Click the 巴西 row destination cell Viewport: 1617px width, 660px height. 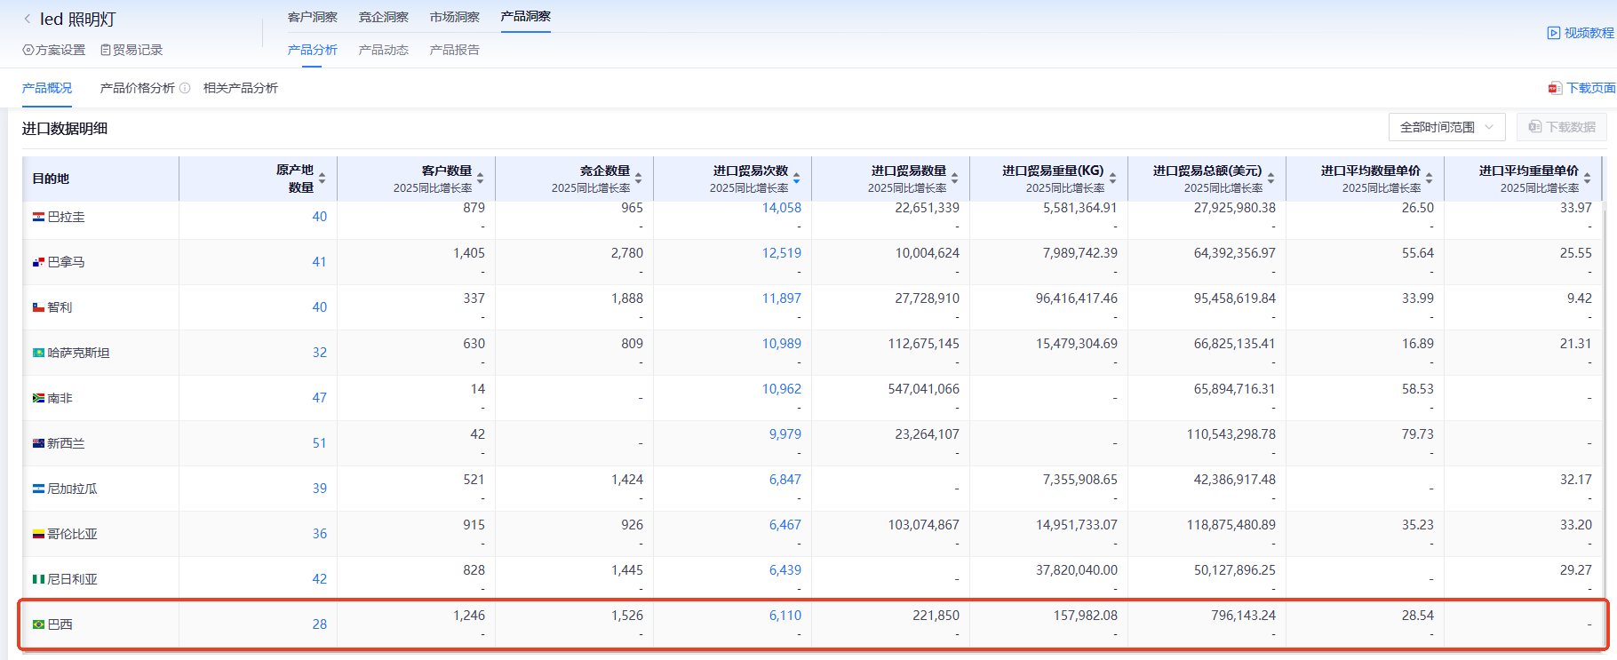click(60, 624)
